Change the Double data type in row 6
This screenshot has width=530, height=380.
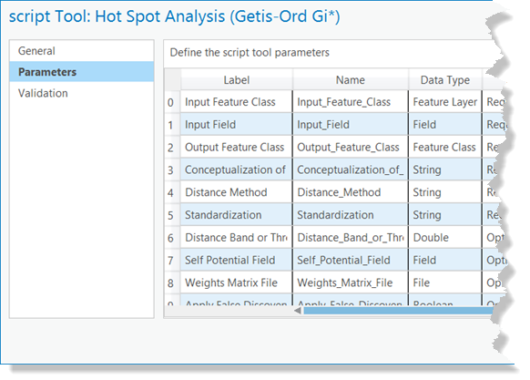(445, 238)
